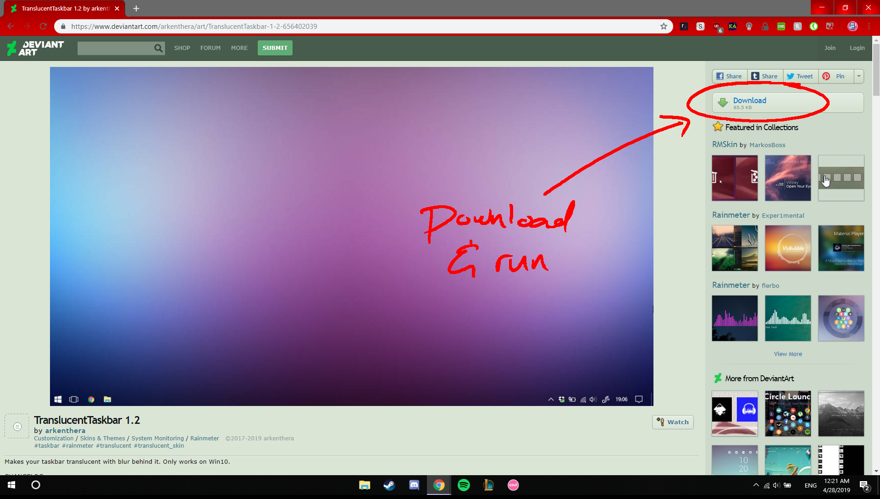Click the DeviantArt logo to go home
Image resolution: width=880 pixels, height=499 pixels.
pos(34,48)
